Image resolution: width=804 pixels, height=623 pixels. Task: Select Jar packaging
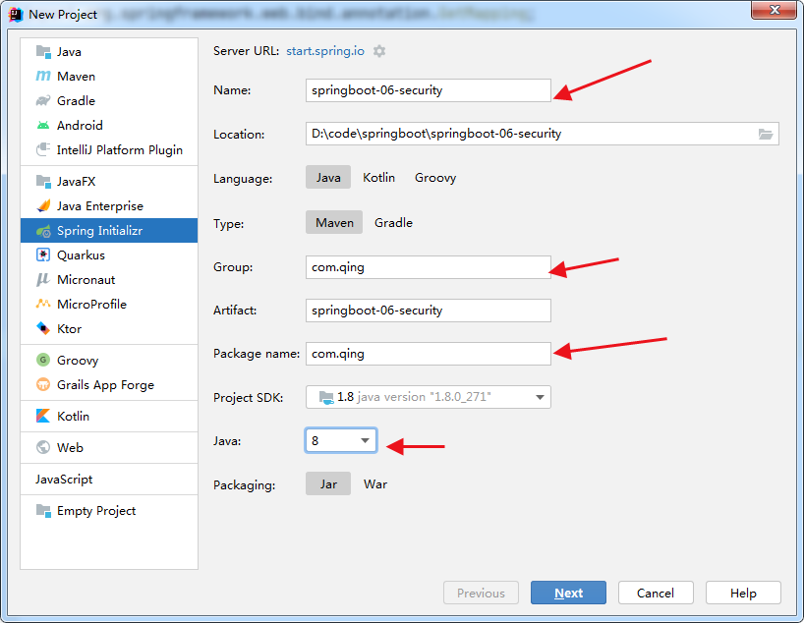click(x=328, y=484)
